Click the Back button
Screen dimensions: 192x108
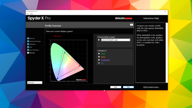tap(115, 87)
